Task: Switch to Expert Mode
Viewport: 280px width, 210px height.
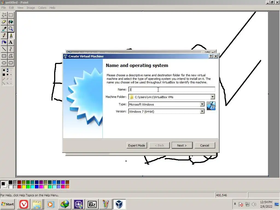Action: tap(137, 145)
